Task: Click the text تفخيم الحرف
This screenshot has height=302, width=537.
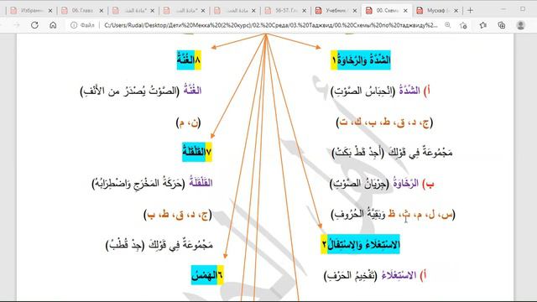Action: coord(351,275)
